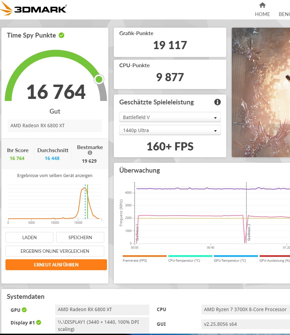Toggle the GPU-Temperatur legend bar
The image size is (290, 335).
tap(236, 256)
